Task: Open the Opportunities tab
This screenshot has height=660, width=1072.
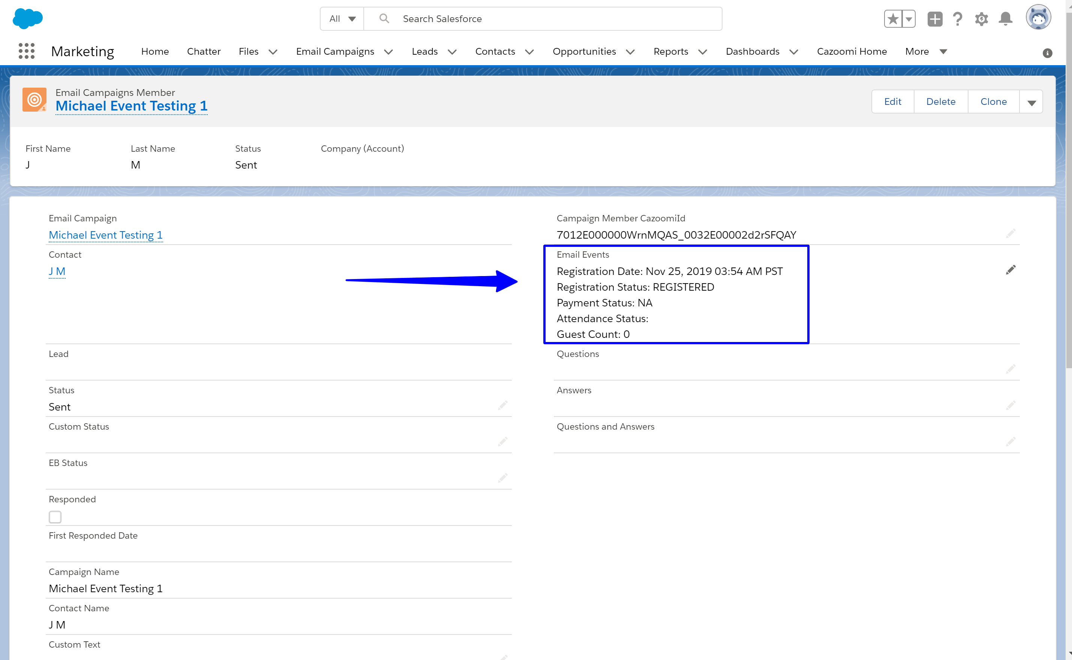Action: tap(584, 52)
